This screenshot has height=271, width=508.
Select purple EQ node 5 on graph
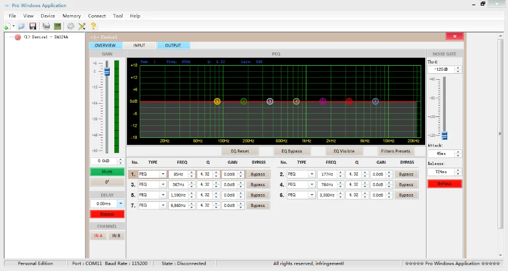pos(323,102)
